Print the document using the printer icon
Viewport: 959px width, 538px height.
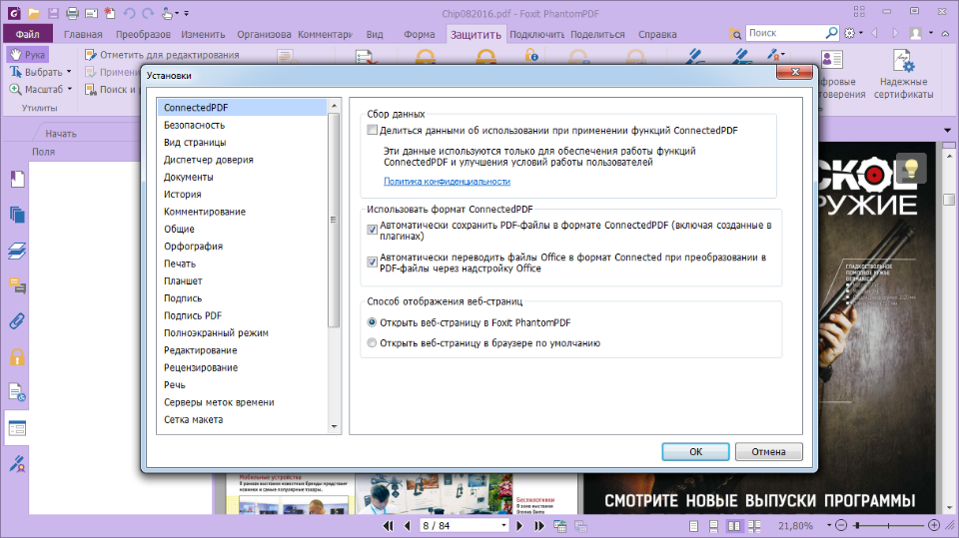point(72,13)
